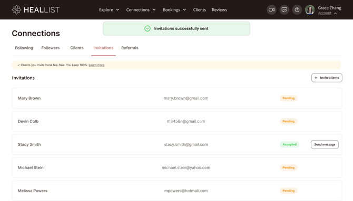This screenshot has height=201, width=353.
Task: Click Michael Stein's Pending status badge
Action: (x=288, y=167)
